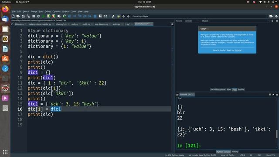Image resolution: width=279 pixels, height=157 pixels.
Task: Click the Save all files icon
Action: (x=28, y=16)
